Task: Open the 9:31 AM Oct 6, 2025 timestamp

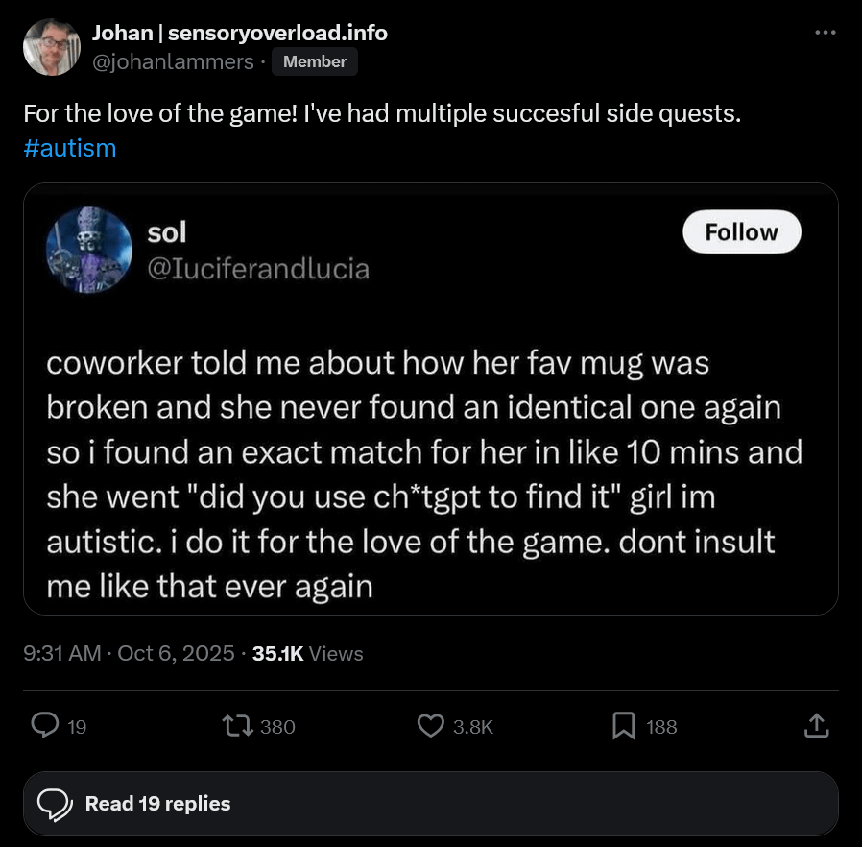Action: tap(130, 653)
